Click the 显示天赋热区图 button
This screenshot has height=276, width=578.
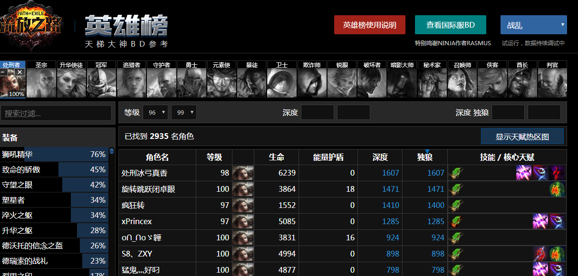[x=522, y=137]
